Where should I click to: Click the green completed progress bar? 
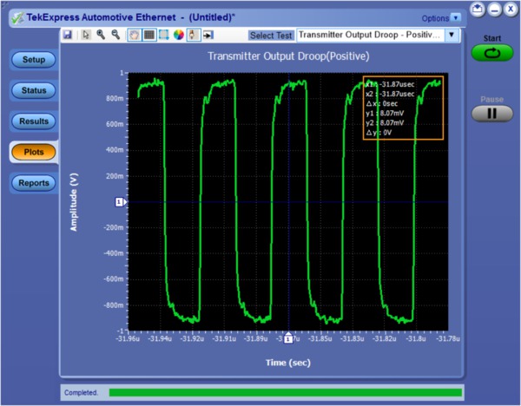click(285, 393)
